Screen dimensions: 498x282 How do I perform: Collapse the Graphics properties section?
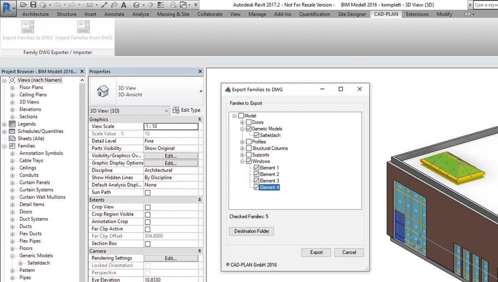(x=199, y=120)
